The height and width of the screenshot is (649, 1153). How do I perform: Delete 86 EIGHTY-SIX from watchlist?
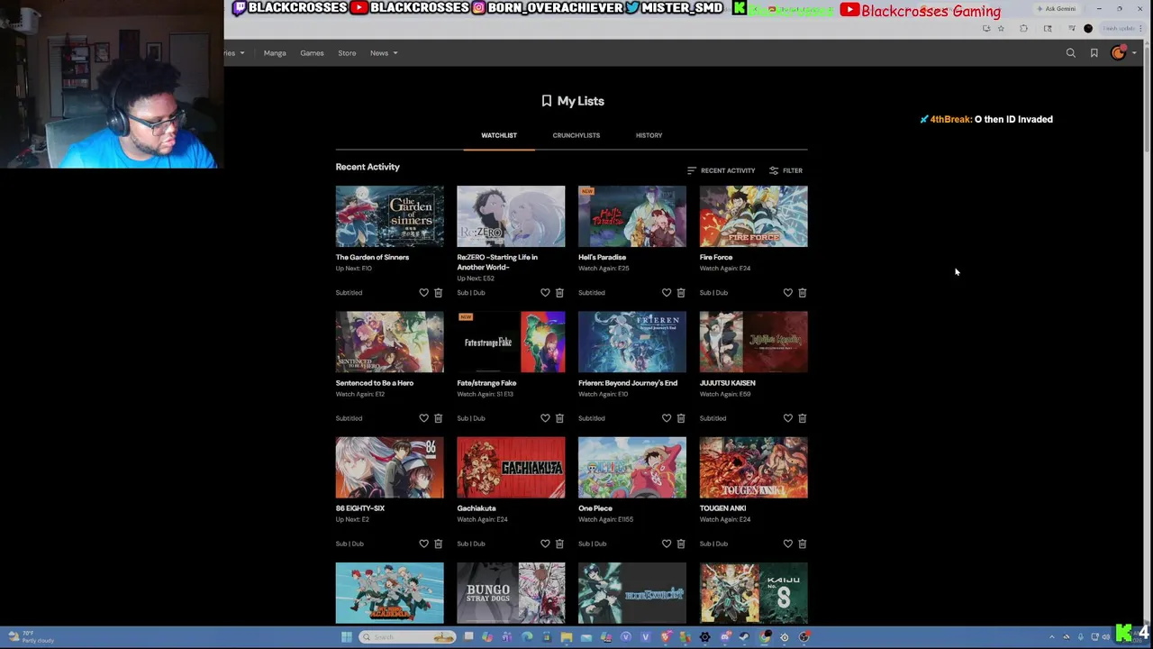tap(439, 544)
